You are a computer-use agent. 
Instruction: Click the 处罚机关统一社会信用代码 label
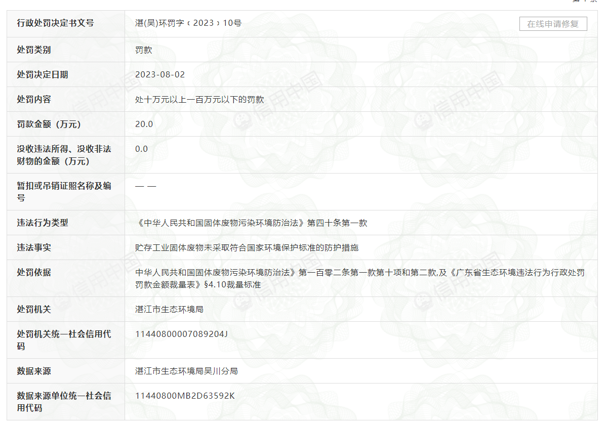coord(64,340)
